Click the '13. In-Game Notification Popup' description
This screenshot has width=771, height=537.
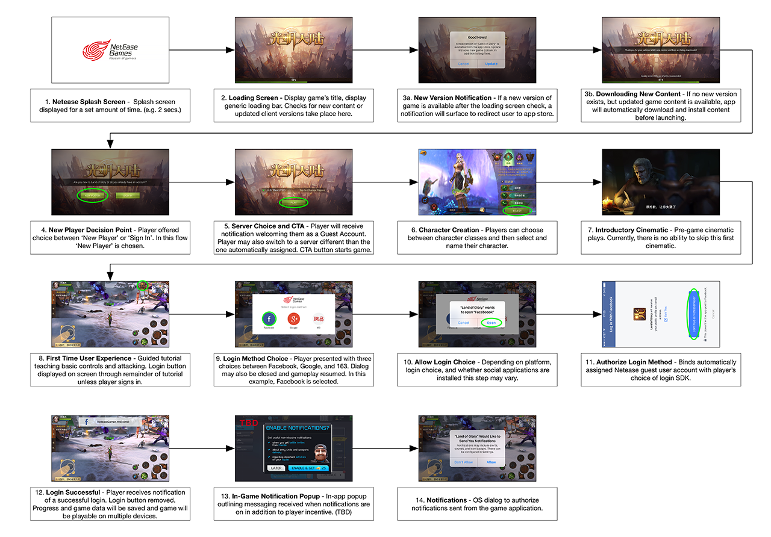pyautogui.click(x=293, y=504)
